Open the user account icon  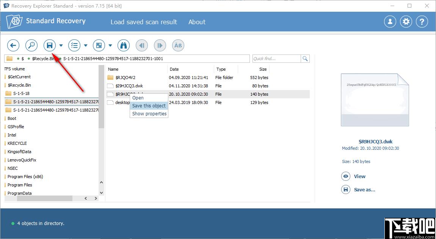click(x=390, y=22)
